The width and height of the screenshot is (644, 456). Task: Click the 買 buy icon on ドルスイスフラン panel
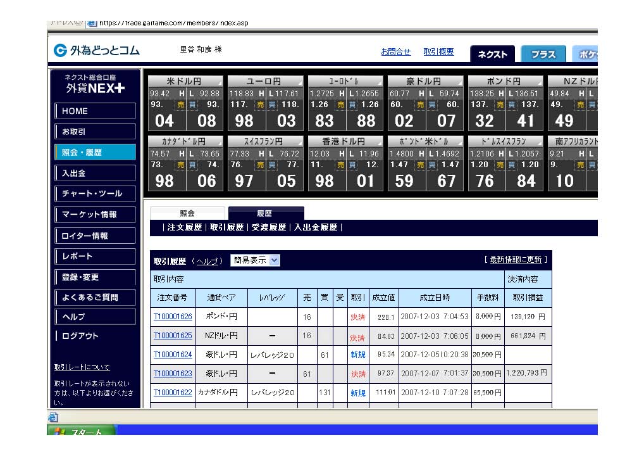(511, 165)
